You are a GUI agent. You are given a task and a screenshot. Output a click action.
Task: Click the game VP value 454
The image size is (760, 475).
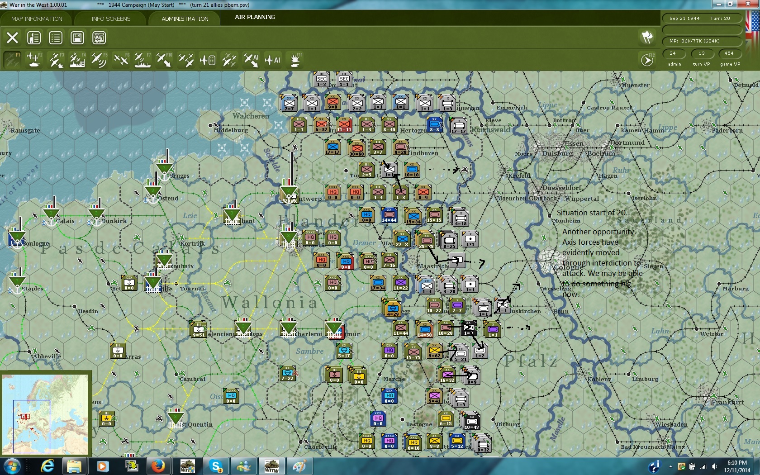[x=729, y=53]
